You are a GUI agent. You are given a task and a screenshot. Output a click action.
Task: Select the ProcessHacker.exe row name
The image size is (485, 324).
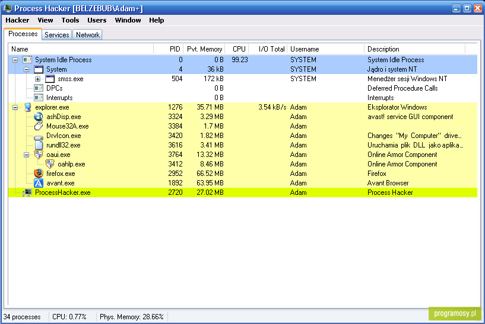click(63, 193)
